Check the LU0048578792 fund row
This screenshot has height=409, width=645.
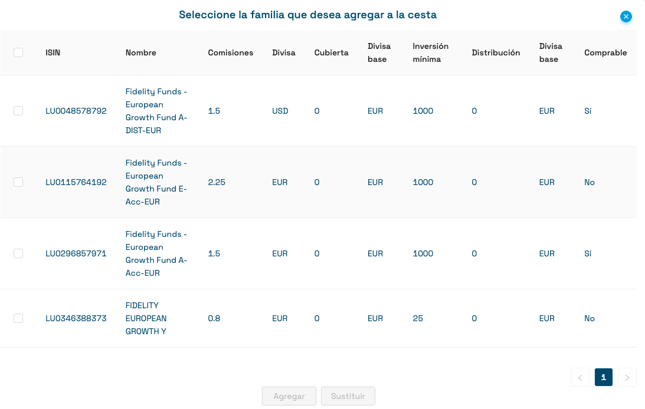(x=18, y=111)
